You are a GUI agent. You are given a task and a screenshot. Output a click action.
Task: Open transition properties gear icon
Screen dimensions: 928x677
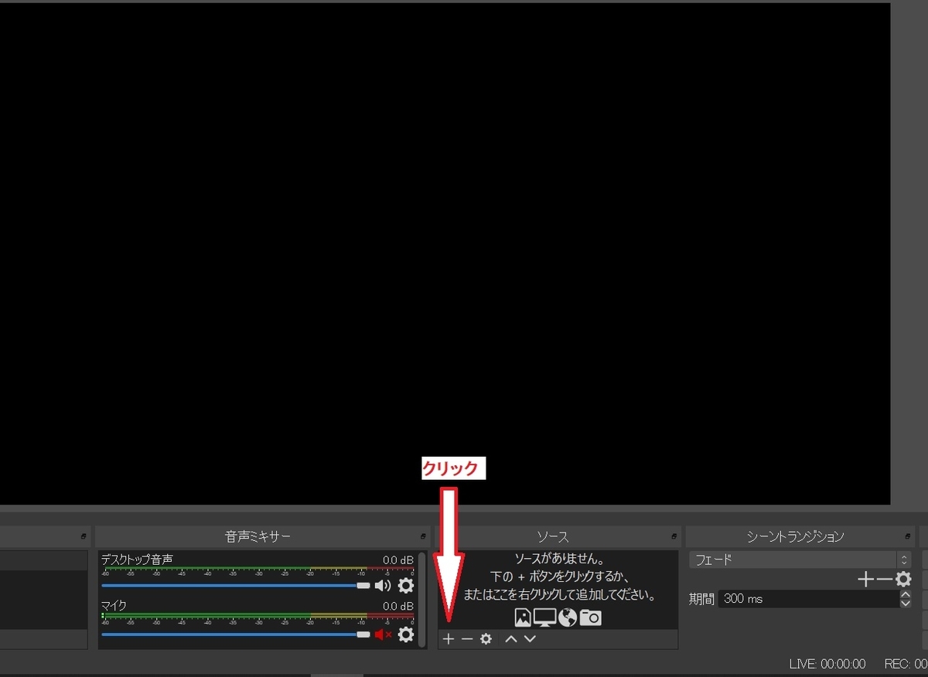[x=903, y=580]
